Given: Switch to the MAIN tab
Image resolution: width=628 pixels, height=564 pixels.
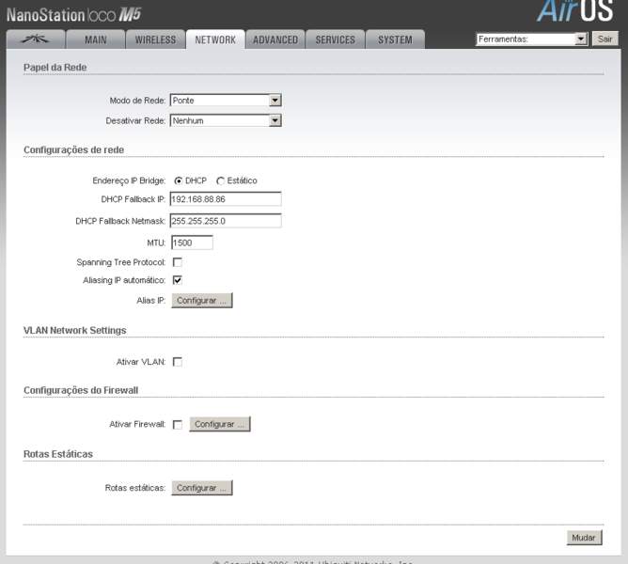Looking at the screenshot, I should [95, 39].
